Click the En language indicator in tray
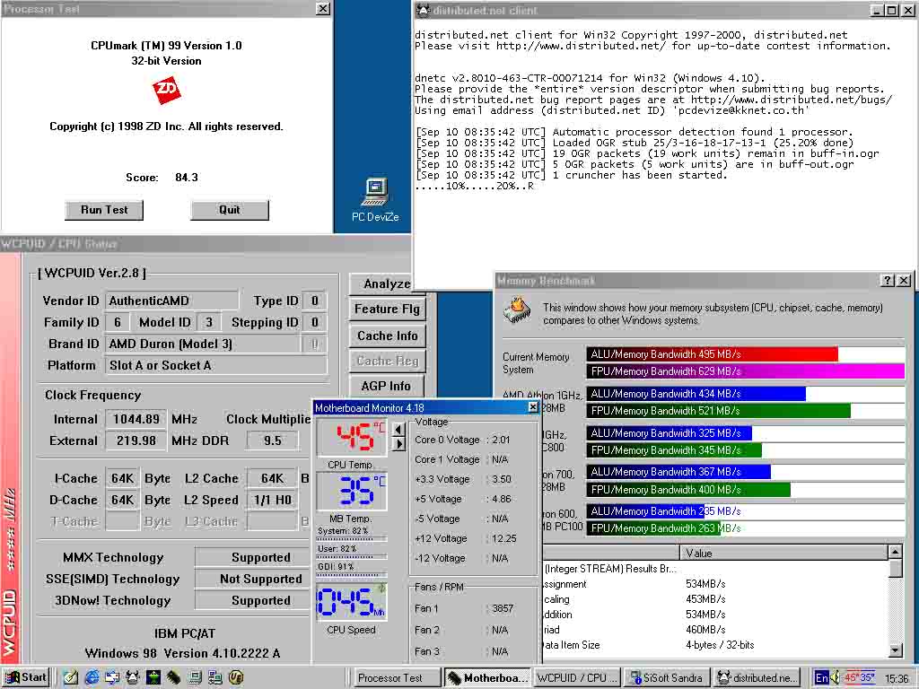Viewport: 919px width, 689px height. 822,678
